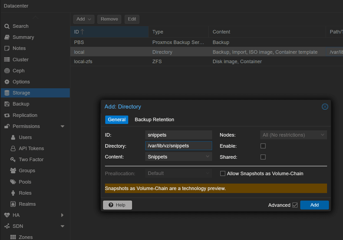The image size is (343, 240).
Task: Expand the HA tree section
Action: (x=62, y=215)
